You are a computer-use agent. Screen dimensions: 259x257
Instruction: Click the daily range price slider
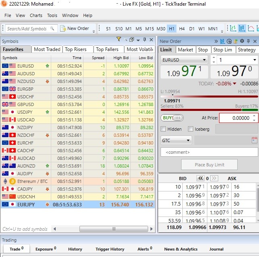209,96
